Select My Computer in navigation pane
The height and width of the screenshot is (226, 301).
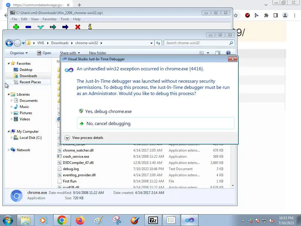tap(27, 131)
